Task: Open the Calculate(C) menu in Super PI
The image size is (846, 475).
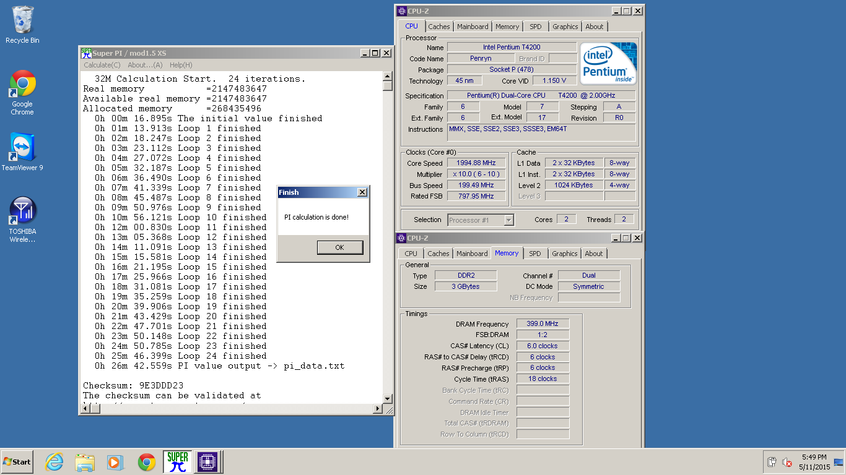Action: pyautogui.click(x=102, y=65)
